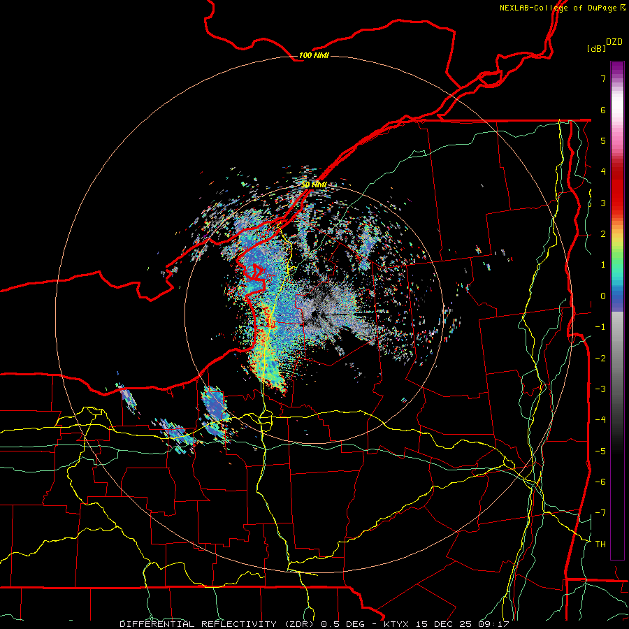Click the legend value -3 label
Screen dimensions: 629x629
[x=600, y=389]
